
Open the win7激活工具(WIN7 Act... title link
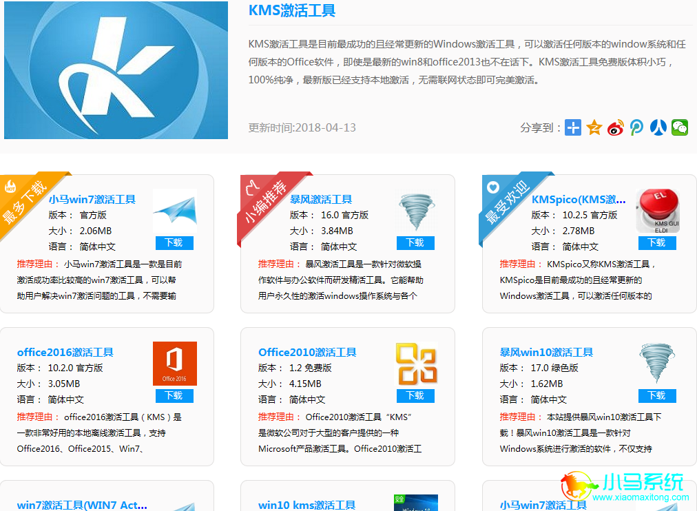coord(82,505)
